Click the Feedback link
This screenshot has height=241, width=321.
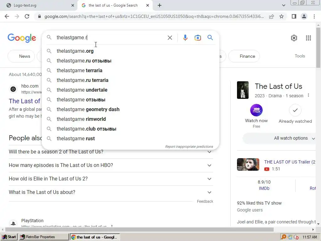click(205, 201)
